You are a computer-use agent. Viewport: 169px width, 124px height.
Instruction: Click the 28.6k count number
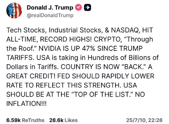(56, 120)
